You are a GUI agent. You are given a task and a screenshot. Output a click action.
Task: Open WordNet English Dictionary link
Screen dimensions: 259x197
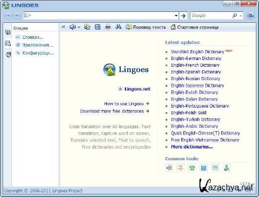197,52
